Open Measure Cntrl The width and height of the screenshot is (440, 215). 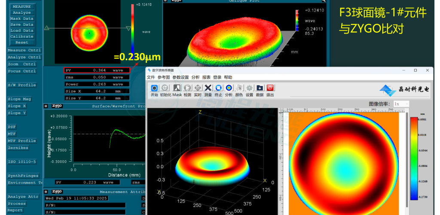[24, 50]
